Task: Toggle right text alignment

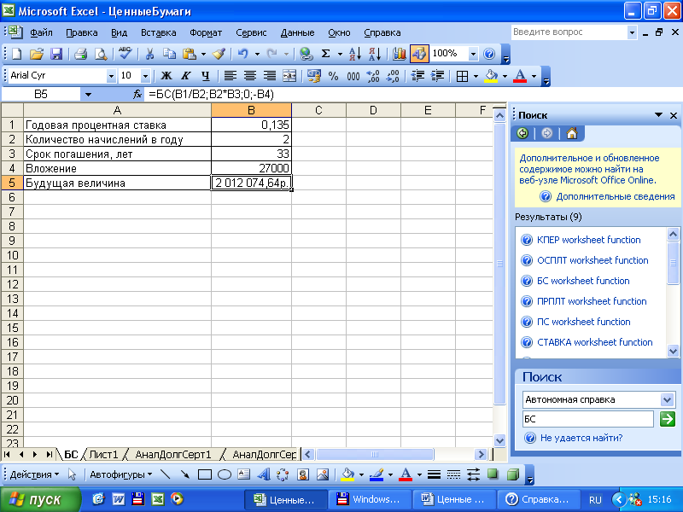Action: (x=270, y=76)
